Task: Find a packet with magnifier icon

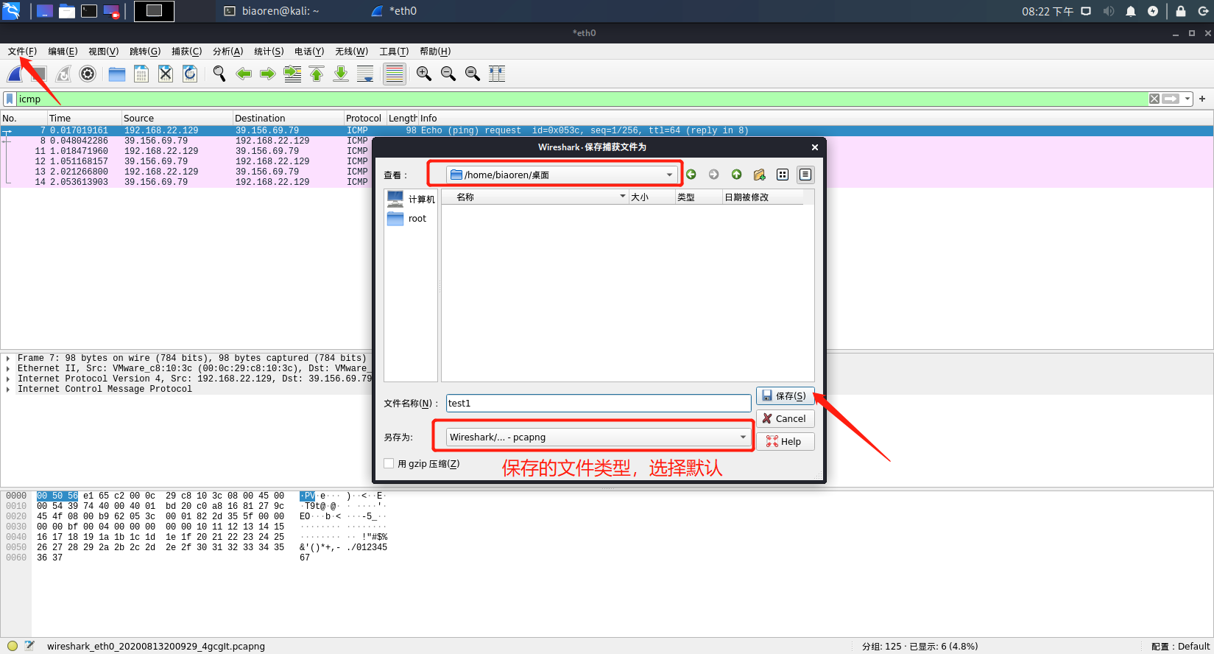Action: [219, 74]
